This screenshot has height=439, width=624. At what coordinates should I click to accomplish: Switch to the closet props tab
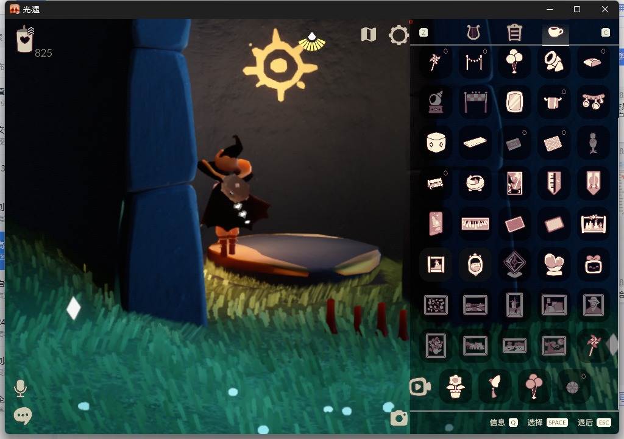click(514, 33)
